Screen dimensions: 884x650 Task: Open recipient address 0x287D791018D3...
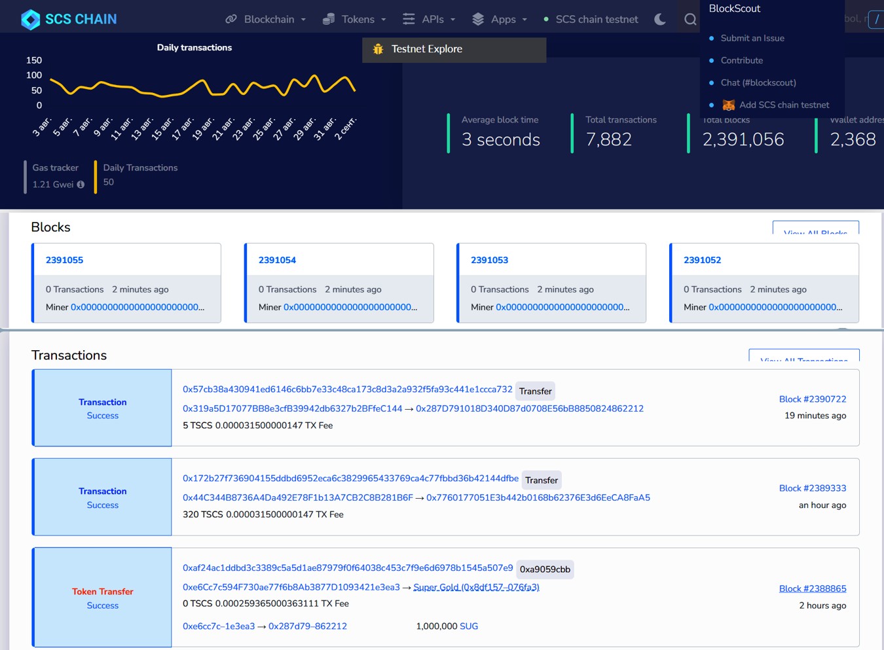click(x=530, y=408)
